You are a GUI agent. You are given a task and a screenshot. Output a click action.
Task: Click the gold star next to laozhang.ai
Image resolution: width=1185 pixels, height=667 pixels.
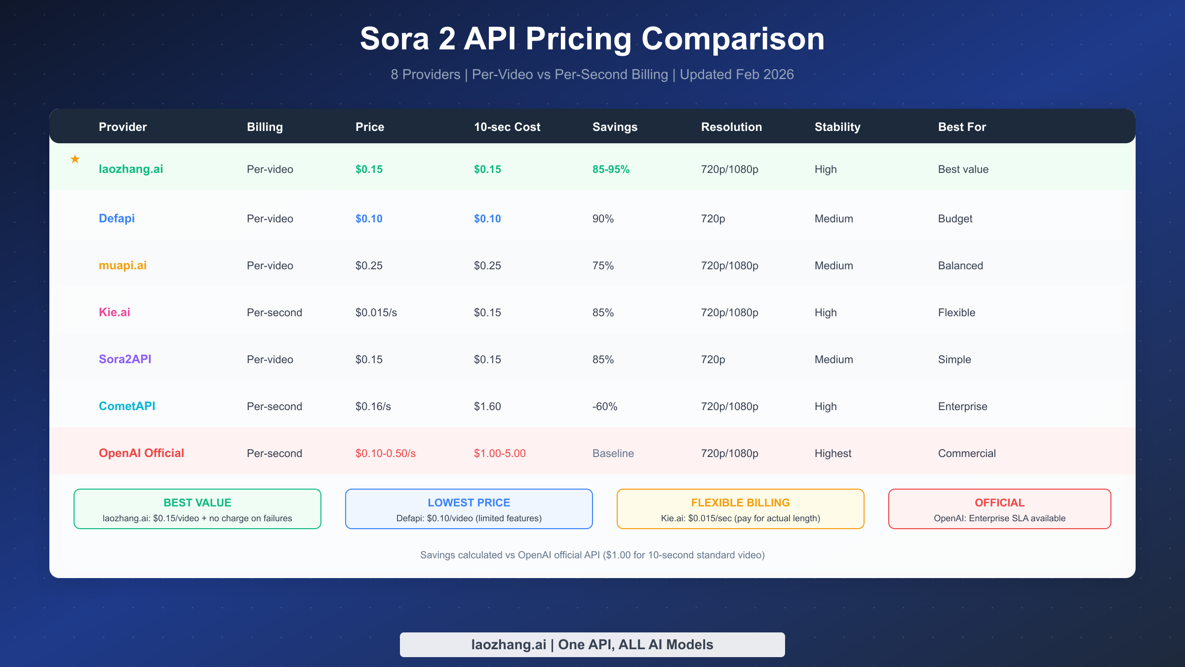tap(75, 159)
